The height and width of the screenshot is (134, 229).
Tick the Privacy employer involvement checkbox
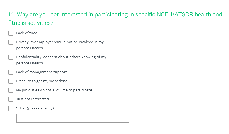[x=11, y=42]
